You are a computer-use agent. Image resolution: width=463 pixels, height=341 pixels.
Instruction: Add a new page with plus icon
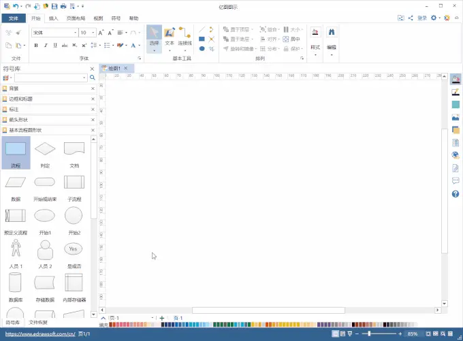tap(162, 318)
